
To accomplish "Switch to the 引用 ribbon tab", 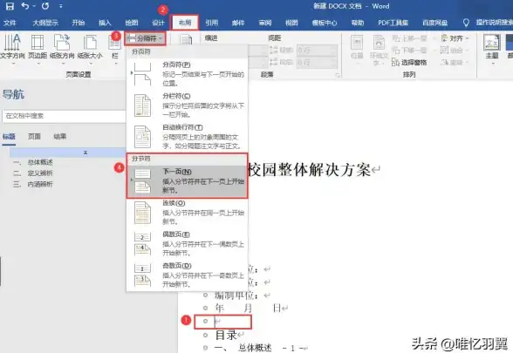I will 212,23.
